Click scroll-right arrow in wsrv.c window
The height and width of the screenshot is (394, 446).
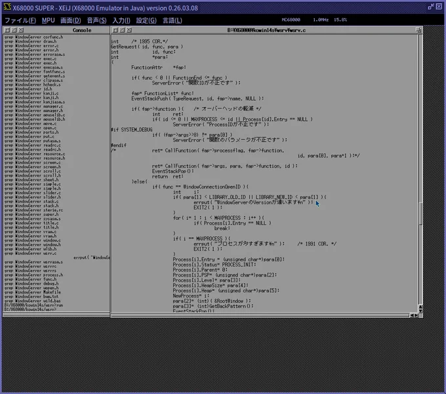[416, 315]
